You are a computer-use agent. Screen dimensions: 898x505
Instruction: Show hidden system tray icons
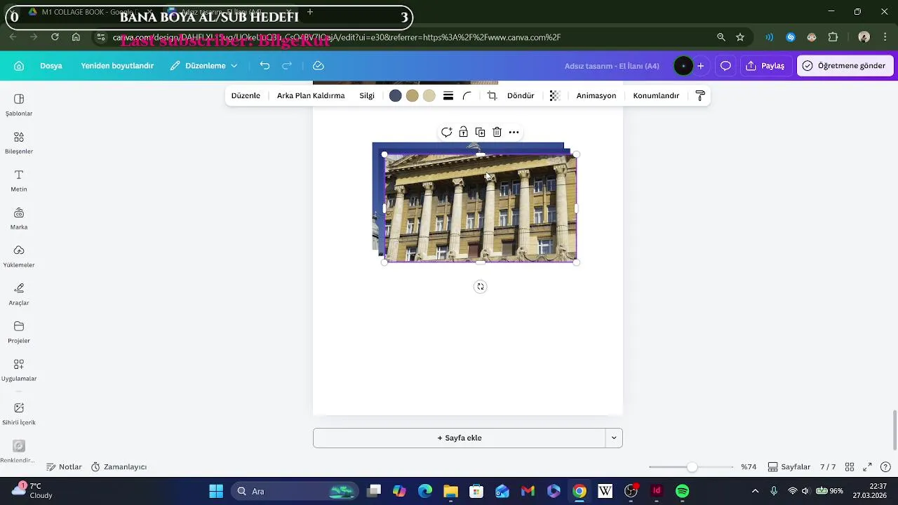(755, 491)
